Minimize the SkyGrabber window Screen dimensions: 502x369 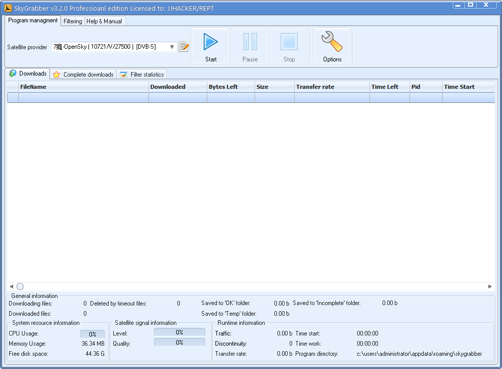[x=458, y=5]
